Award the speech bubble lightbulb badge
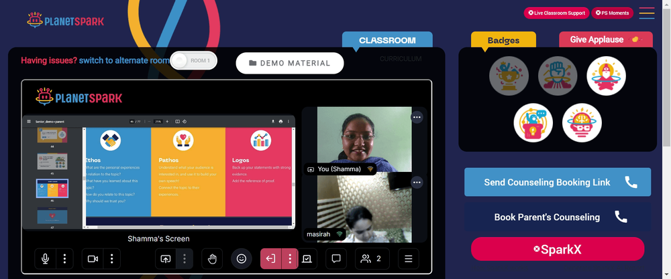The image size is (671, 279). click(x=533, y=123)
